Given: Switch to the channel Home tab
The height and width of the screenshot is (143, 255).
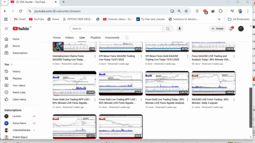Looking at the screenshot, I should 57,38.
